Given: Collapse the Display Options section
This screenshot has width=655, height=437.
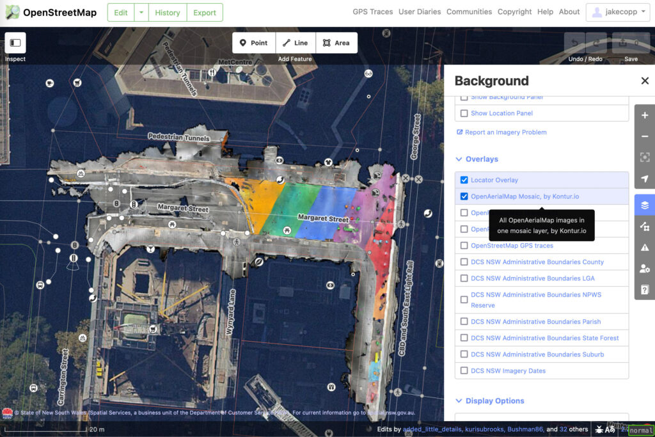Looking at the screenshot, I should pos(490,401).
